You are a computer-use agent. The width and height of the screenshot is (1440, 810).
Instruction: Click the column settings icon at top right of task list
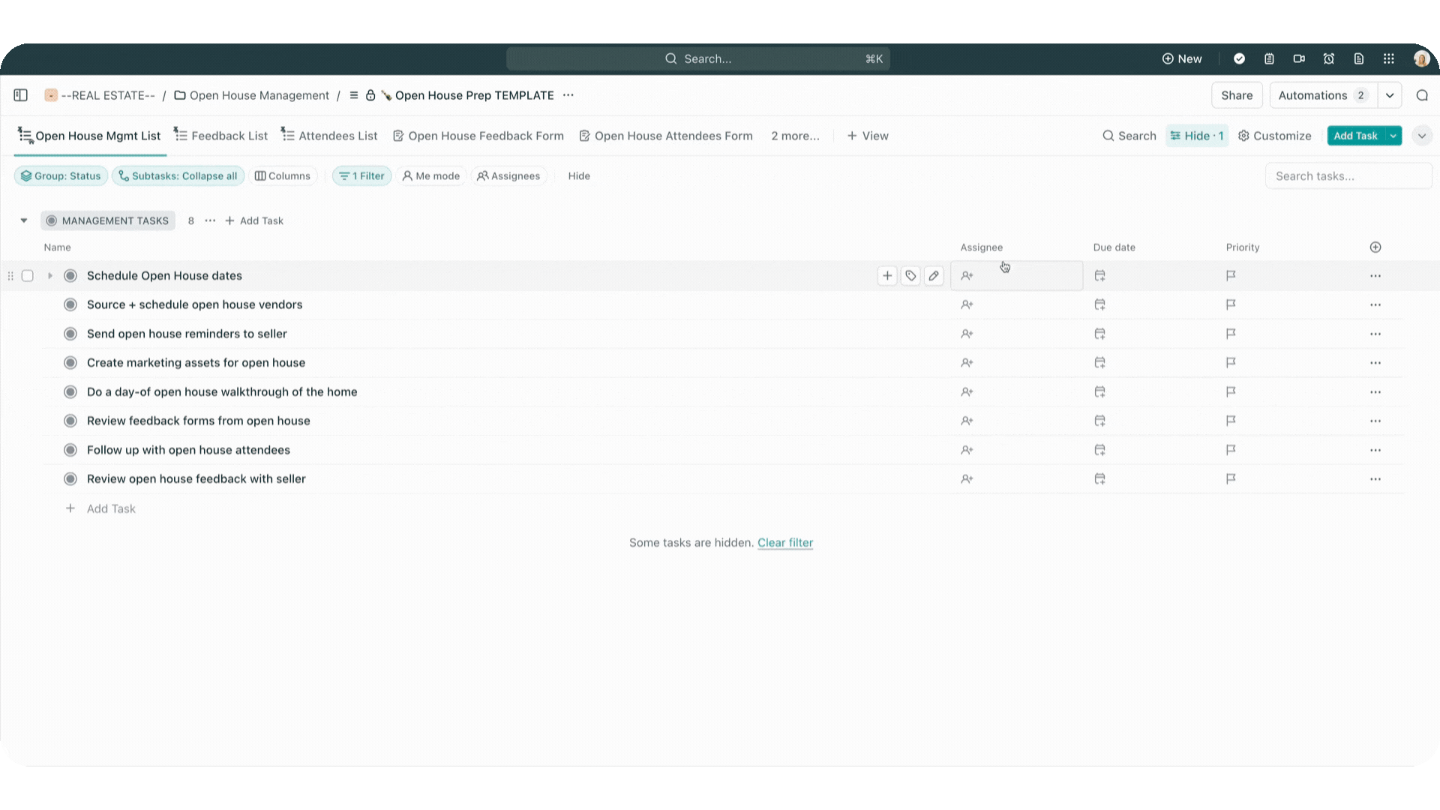click(x=1375, y=247)
